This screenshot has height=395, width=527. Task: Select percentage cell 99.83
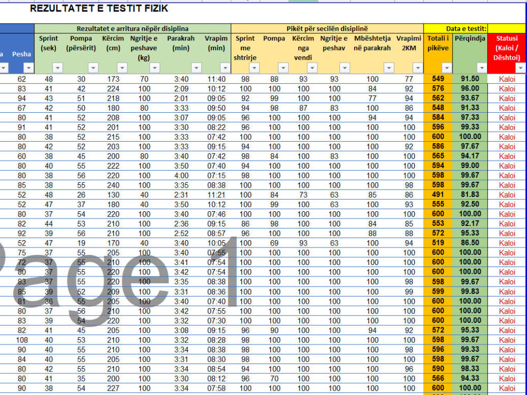pos(470,292)
